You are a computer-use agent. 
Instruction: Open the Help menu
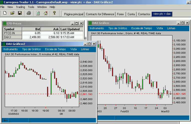[x=52, y=7]
